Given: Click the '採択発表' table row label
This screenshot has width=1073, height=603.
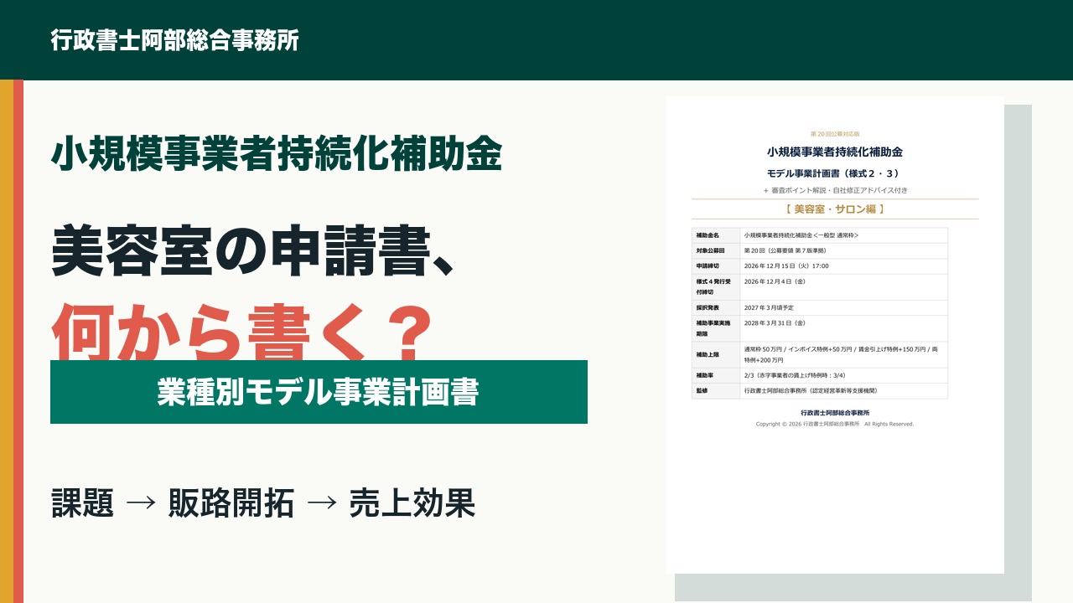Looking at the screenshot, I should pyautogui.click(x=708, y=307).
